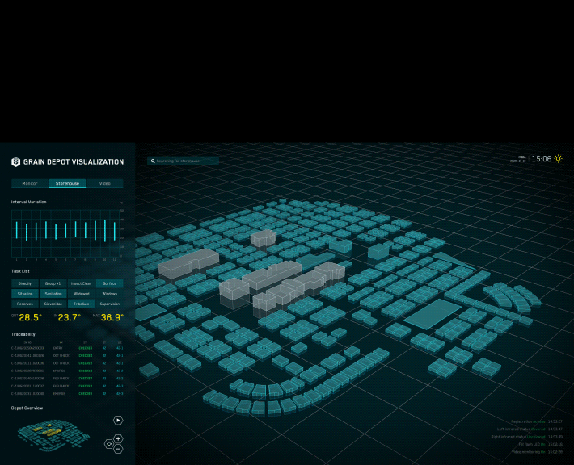Select the Storehouse tab

[67, 183]
